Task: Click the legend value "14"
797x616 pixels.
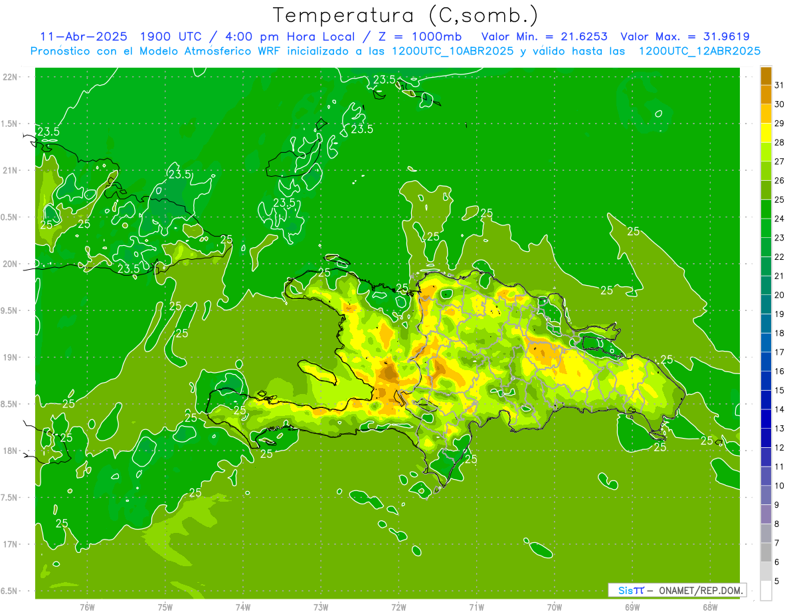Action: point(779,409)
